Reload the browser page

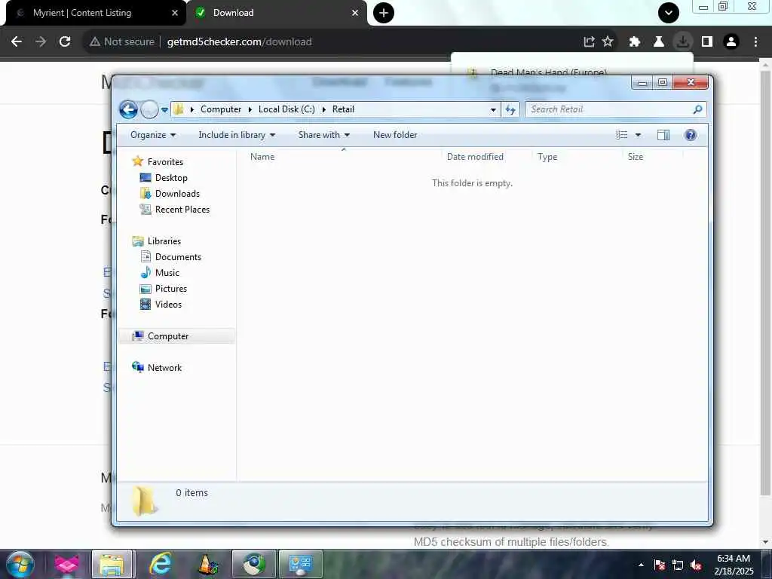click(x=65, y=42)
